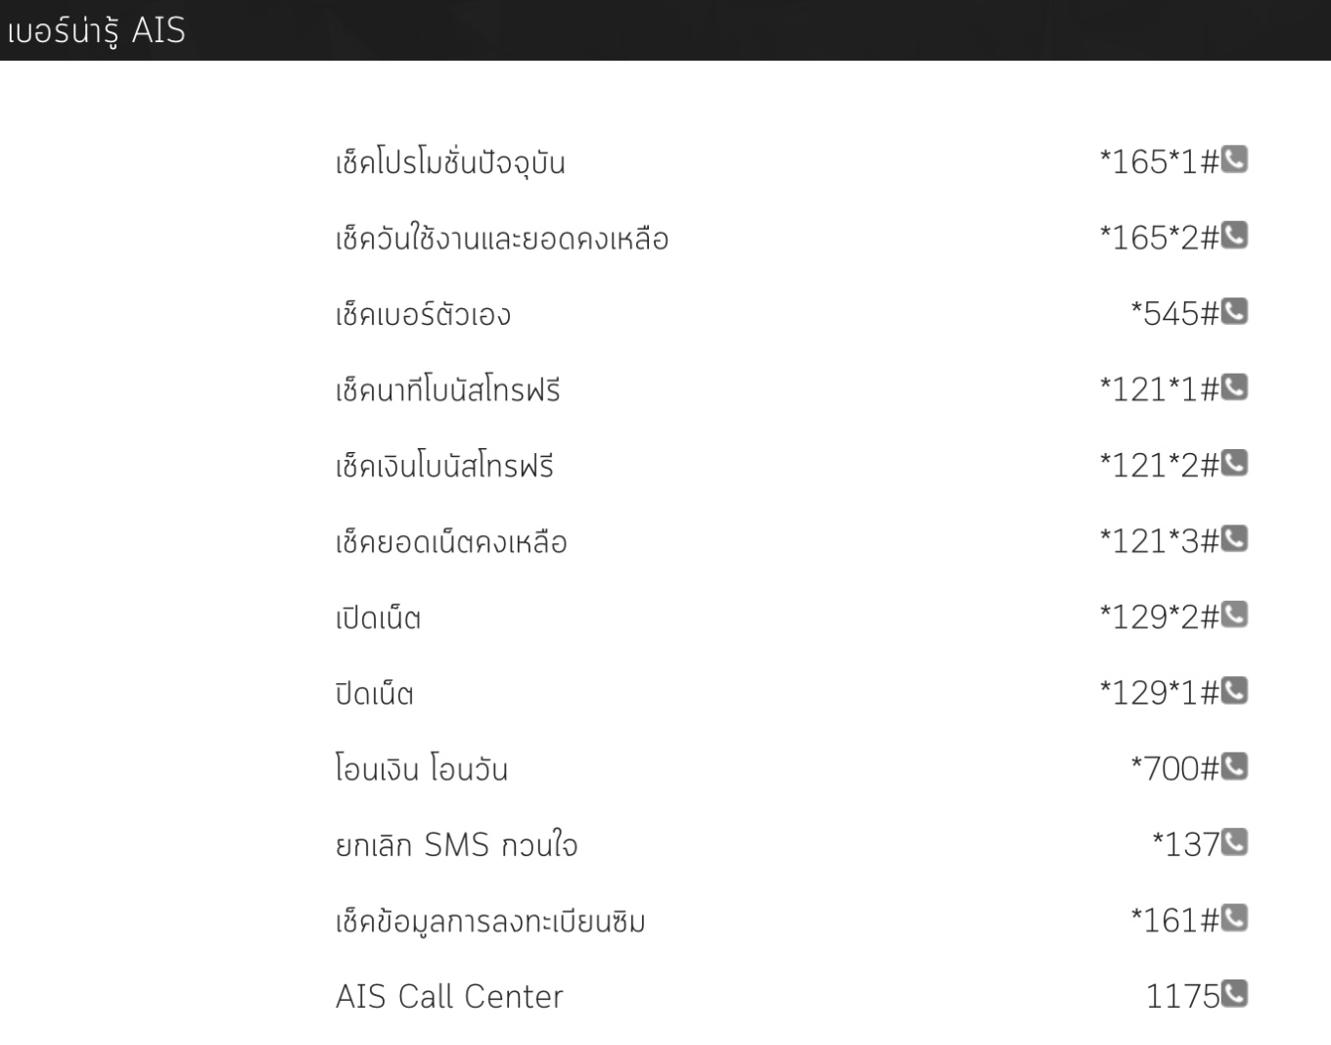
Task: Tap call icon next to *545#
Action: click(1235, 311)
